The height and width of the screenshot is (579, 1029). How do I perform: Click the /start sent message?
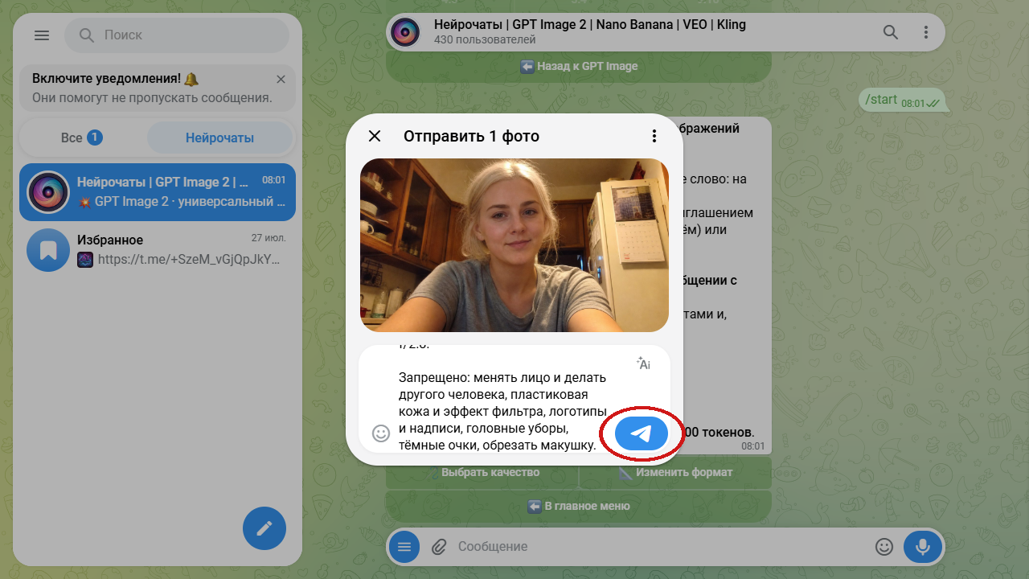pos(902,101)
